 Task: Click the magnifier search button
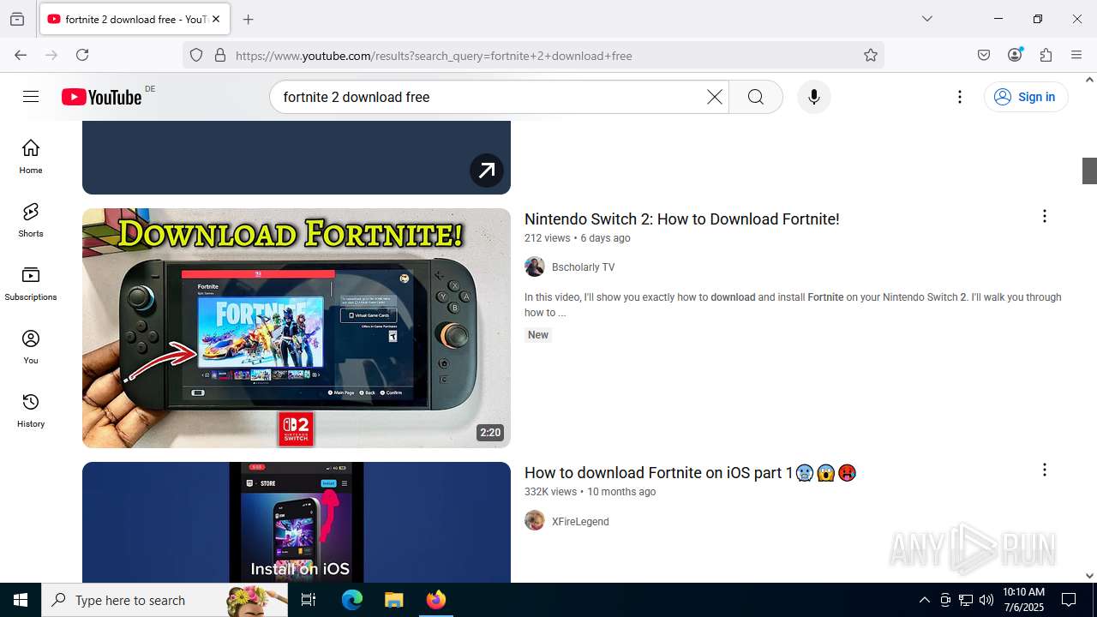click(x=756, y=97)
